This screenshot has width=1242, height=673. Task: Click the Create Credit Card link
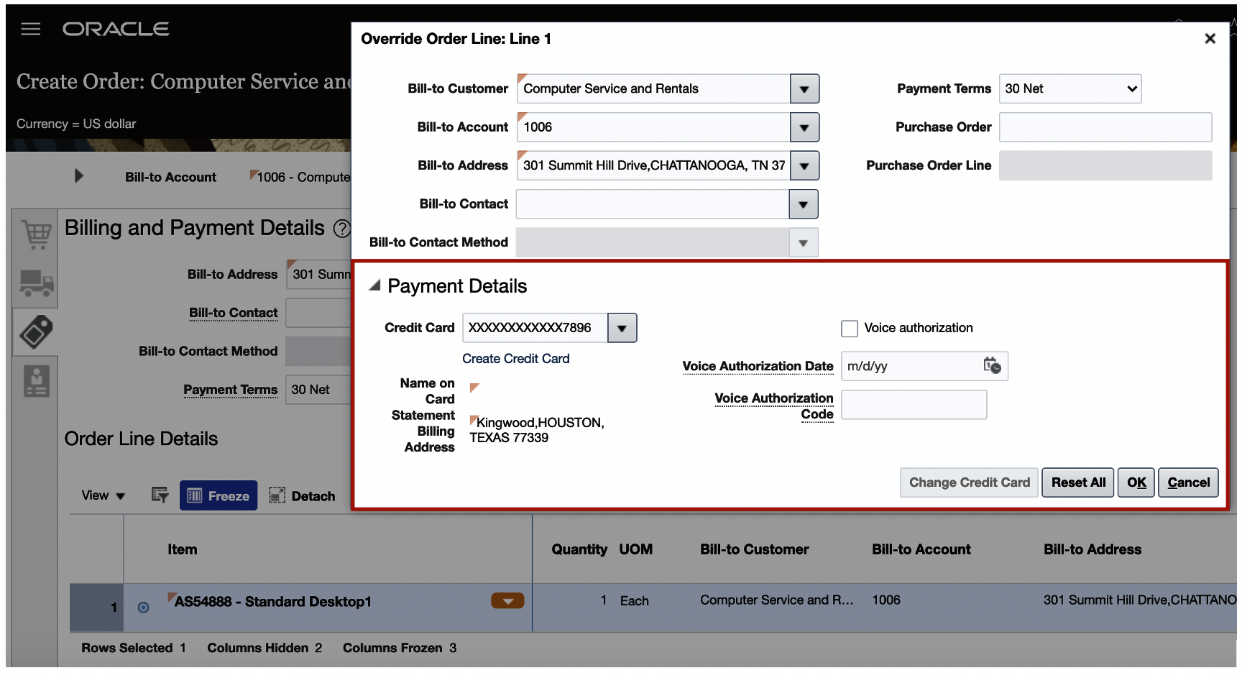[x=515, y=358]
